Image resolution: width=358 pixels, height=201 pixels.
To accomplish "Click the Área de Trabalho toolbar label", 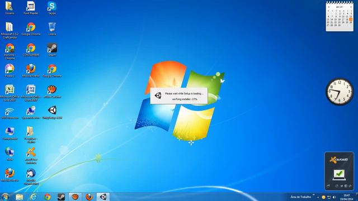I will pyautogui.click(x=301, y=197).
